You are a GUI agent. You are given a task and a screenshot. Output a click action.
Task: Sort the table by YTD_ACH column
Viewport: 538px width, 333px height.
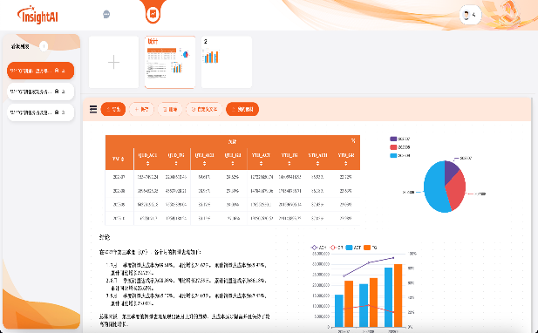coord(317,164)
